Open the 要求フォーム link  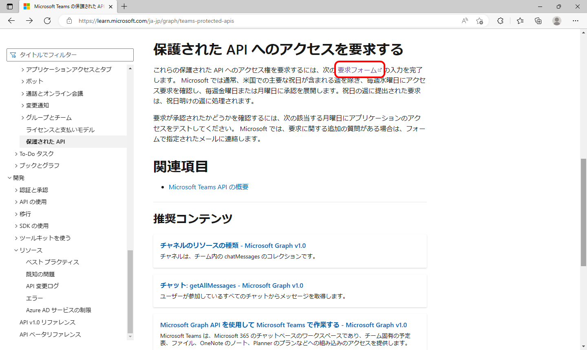point(360,70)
